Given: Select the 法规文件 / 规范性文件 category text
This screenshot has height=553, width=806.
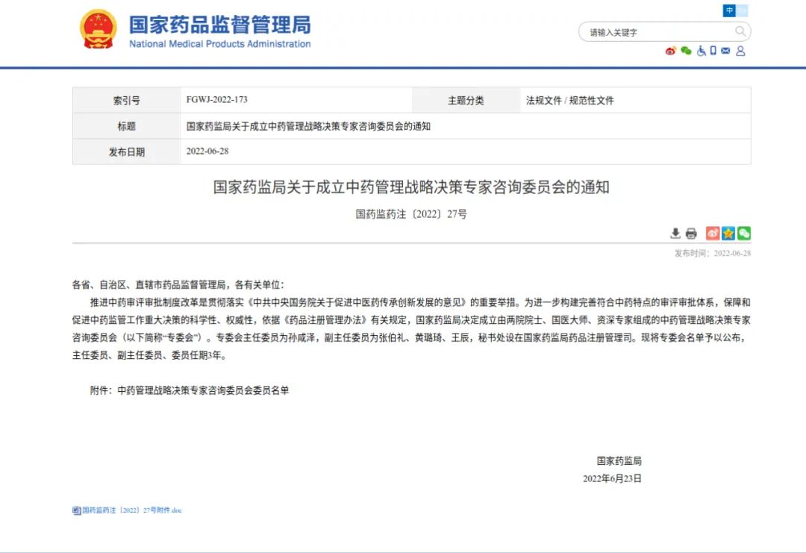Looking at the screenshot, I should (569, 100).
